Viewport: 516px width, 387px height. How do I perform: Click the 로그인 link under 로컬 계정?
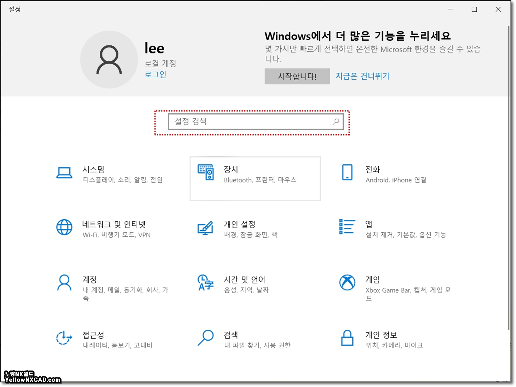coord(155,74)
